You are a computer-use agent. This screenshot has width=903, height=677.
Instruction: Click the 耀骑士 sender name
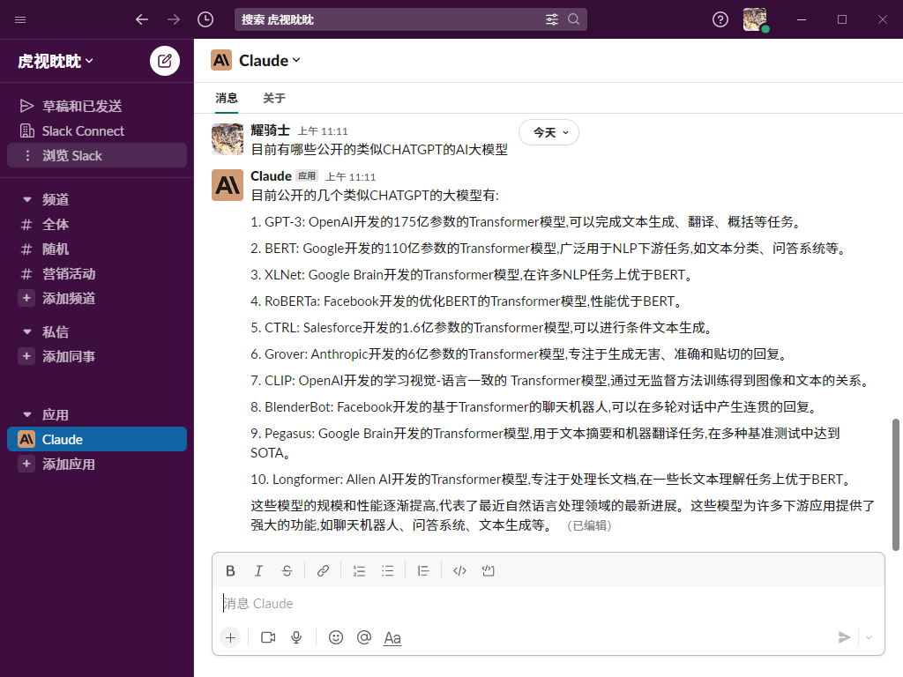click(270, 130)
